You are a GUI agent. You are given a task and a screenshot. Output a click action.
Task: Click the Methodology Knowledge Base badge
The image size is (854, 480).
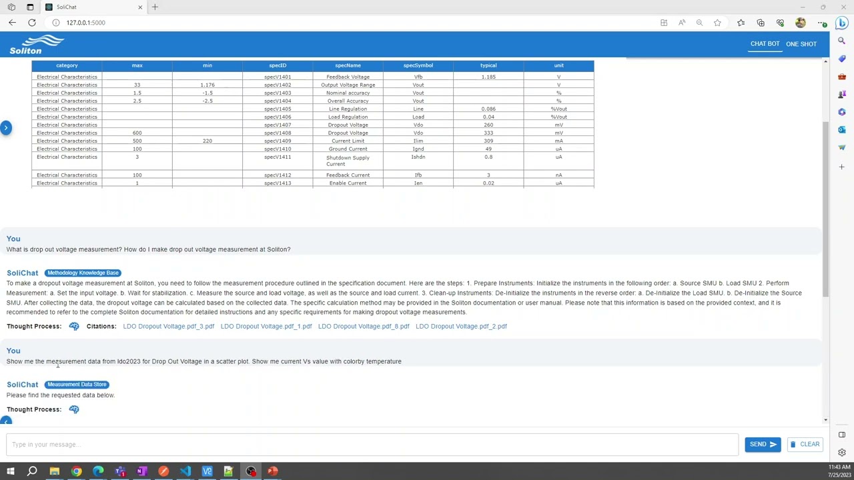click(83, 273)
